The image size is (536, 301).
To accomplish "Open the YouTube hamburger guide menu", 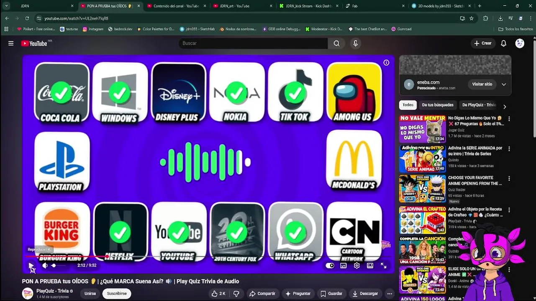I will (11, 43).
